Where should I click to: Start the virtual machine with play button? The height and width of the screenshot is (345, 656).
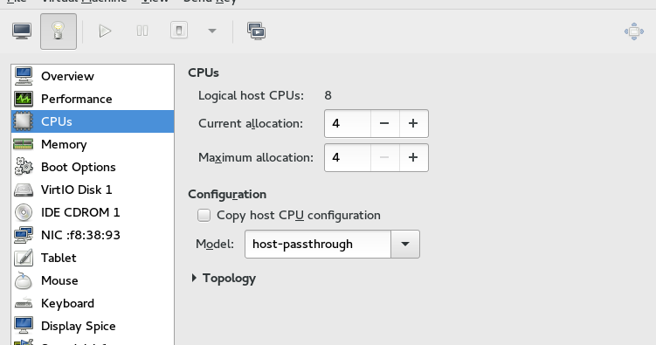105,31
